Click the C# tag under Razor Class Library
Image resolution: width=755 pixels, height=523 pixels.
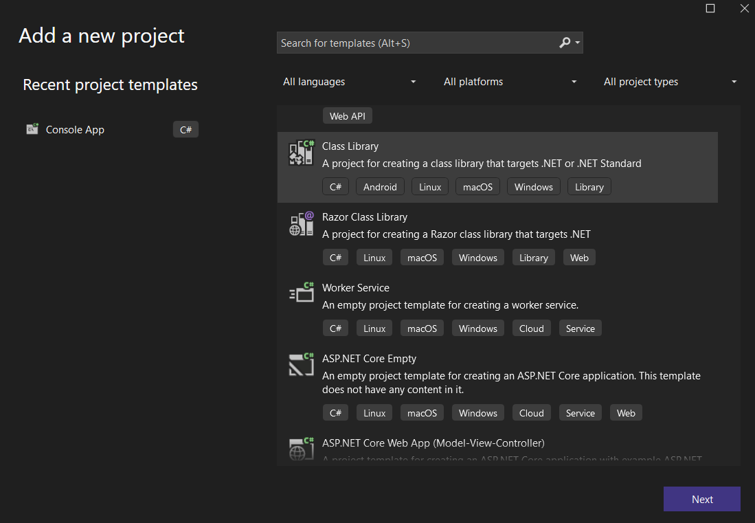tap(335, 258)
